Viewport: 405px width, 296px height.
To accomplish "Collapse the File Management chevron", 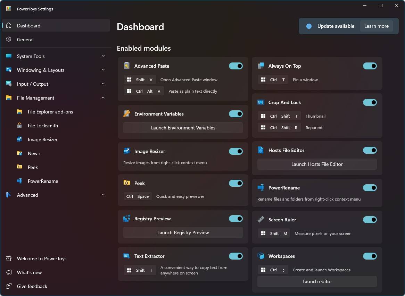I will coord(103,98).
